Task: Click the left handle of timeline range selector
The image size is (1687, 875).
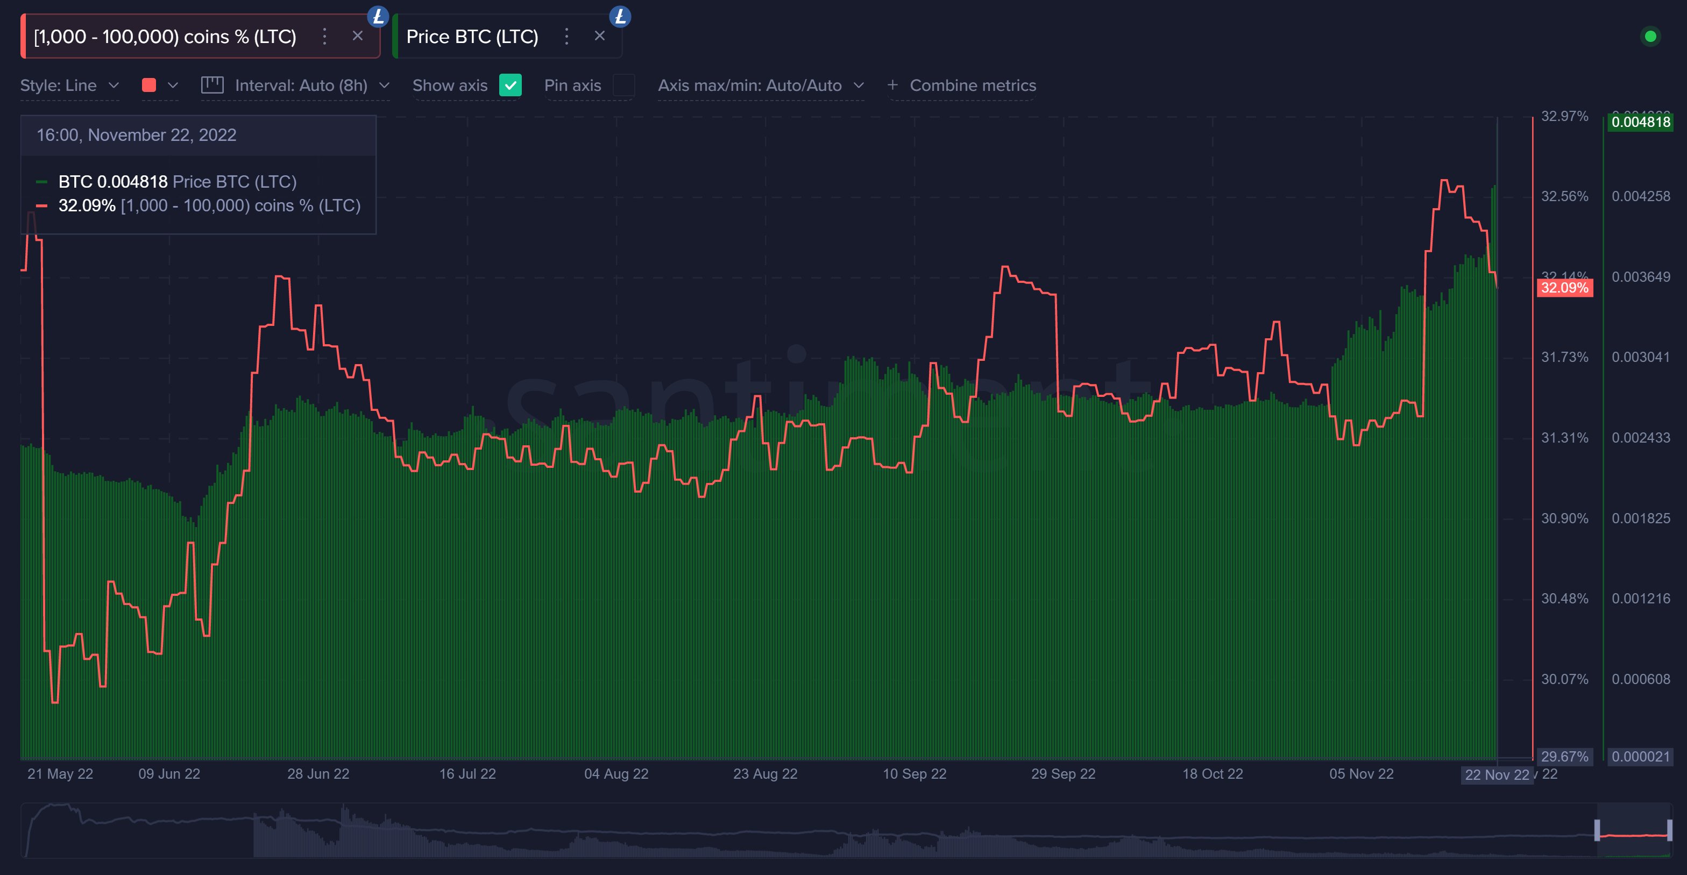Action: (x=1597, y=830)
